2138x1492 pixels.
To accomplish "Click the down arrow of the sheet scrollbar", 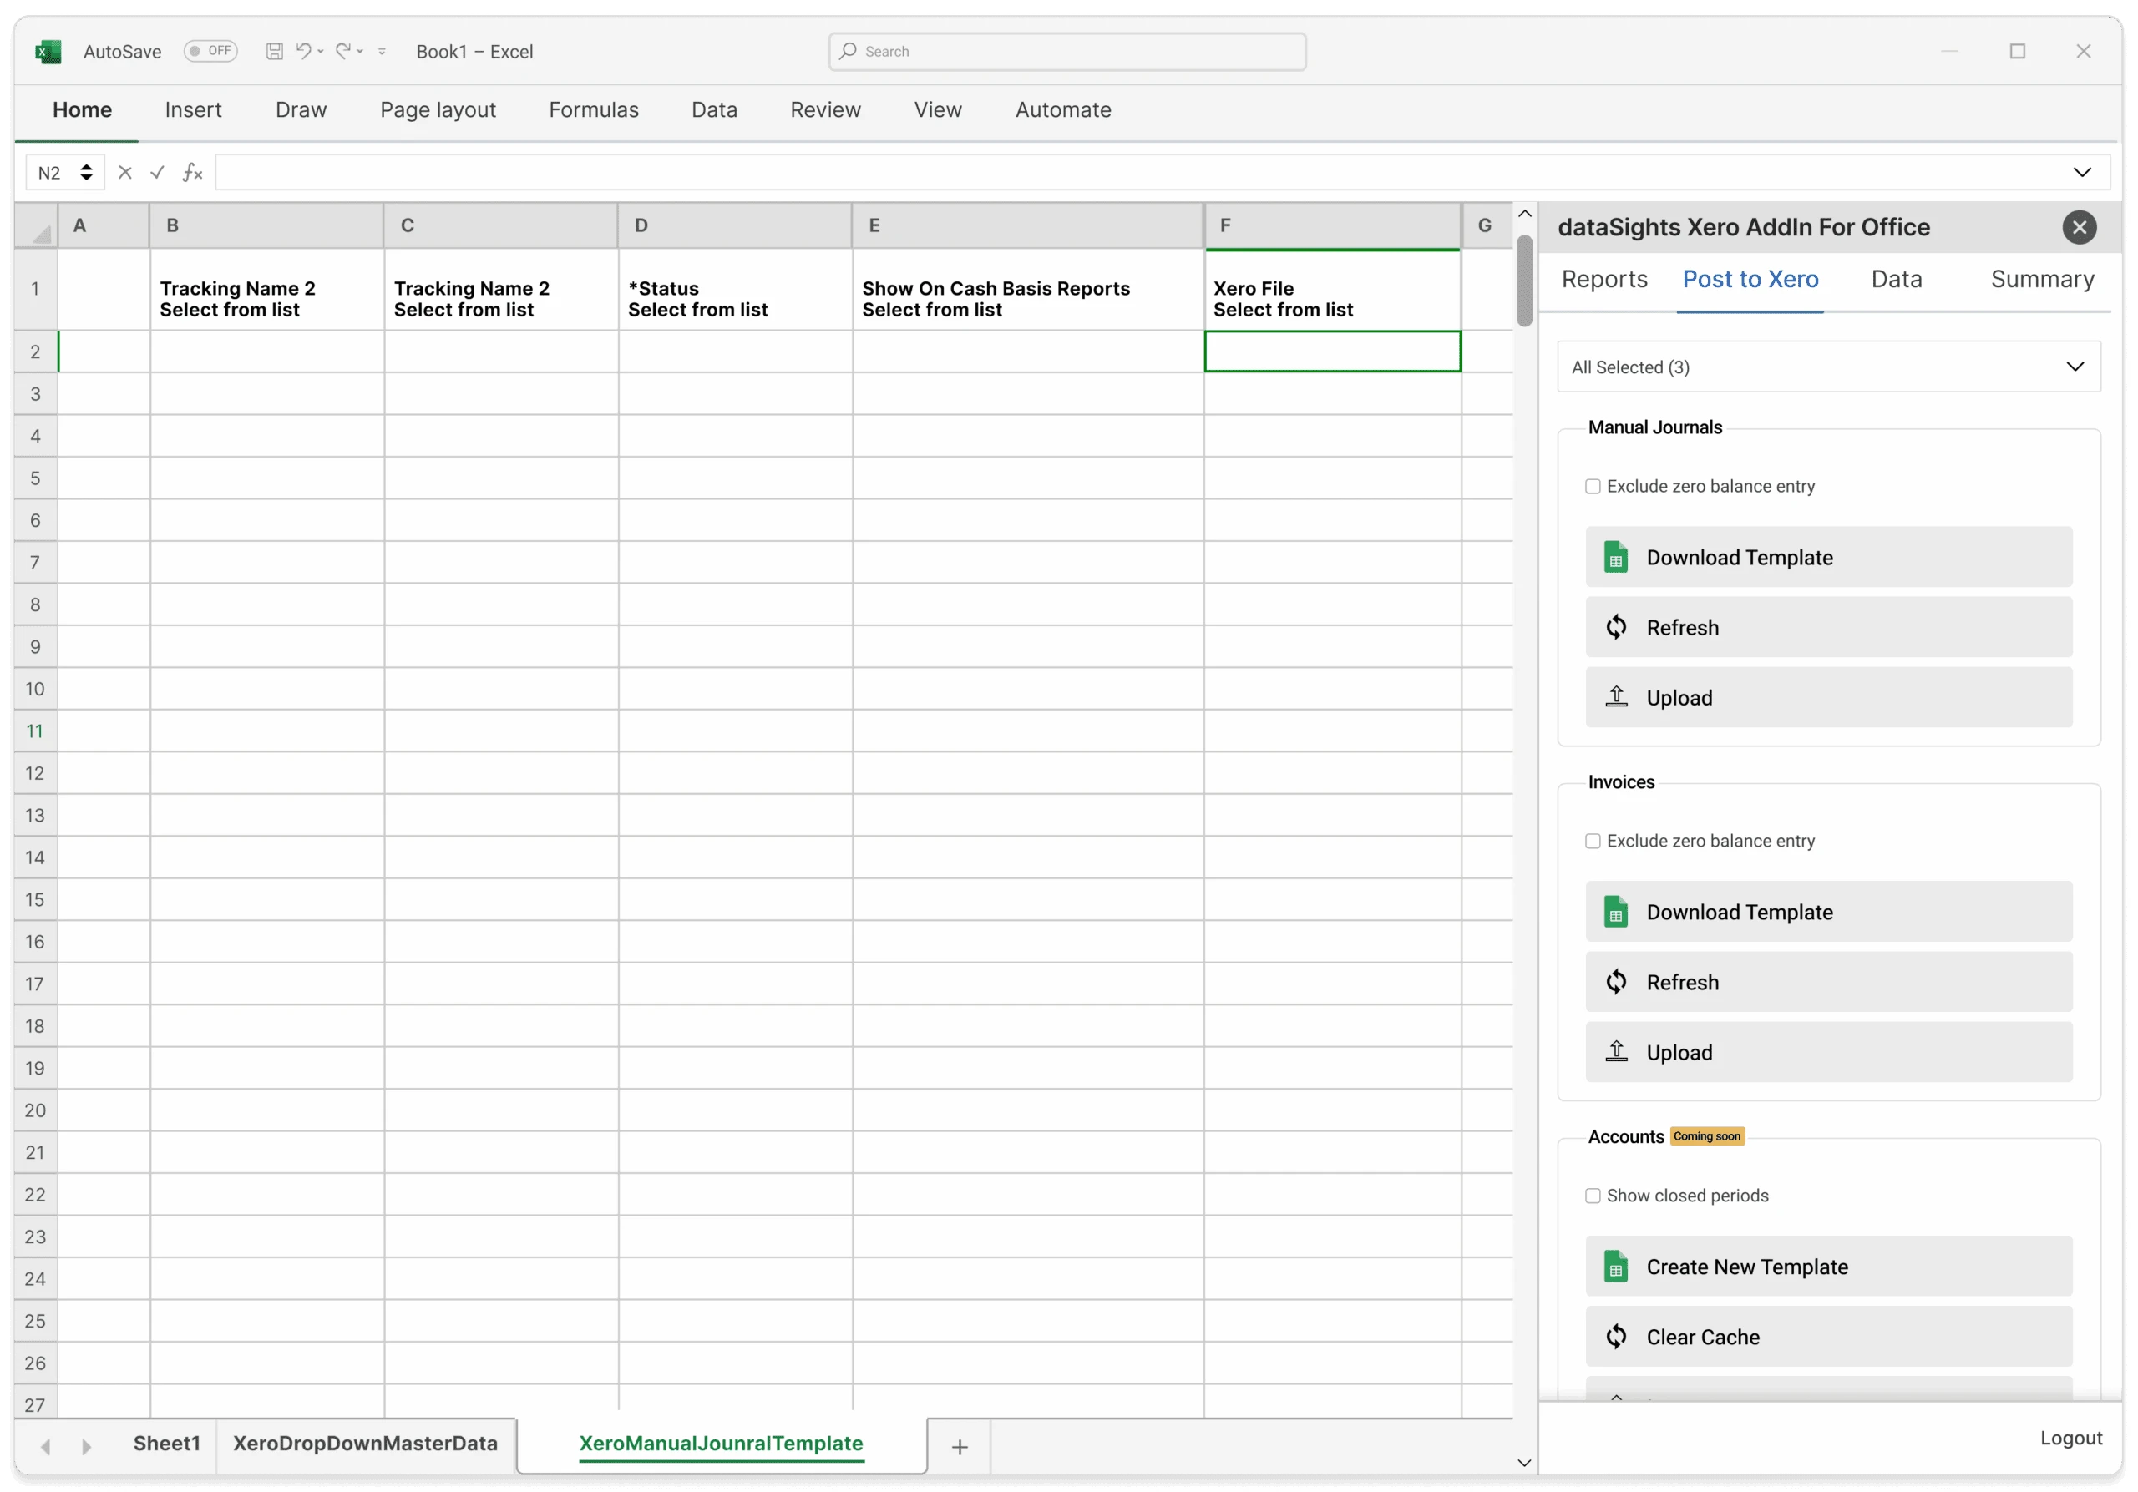I will (x=1524, y=1463).
